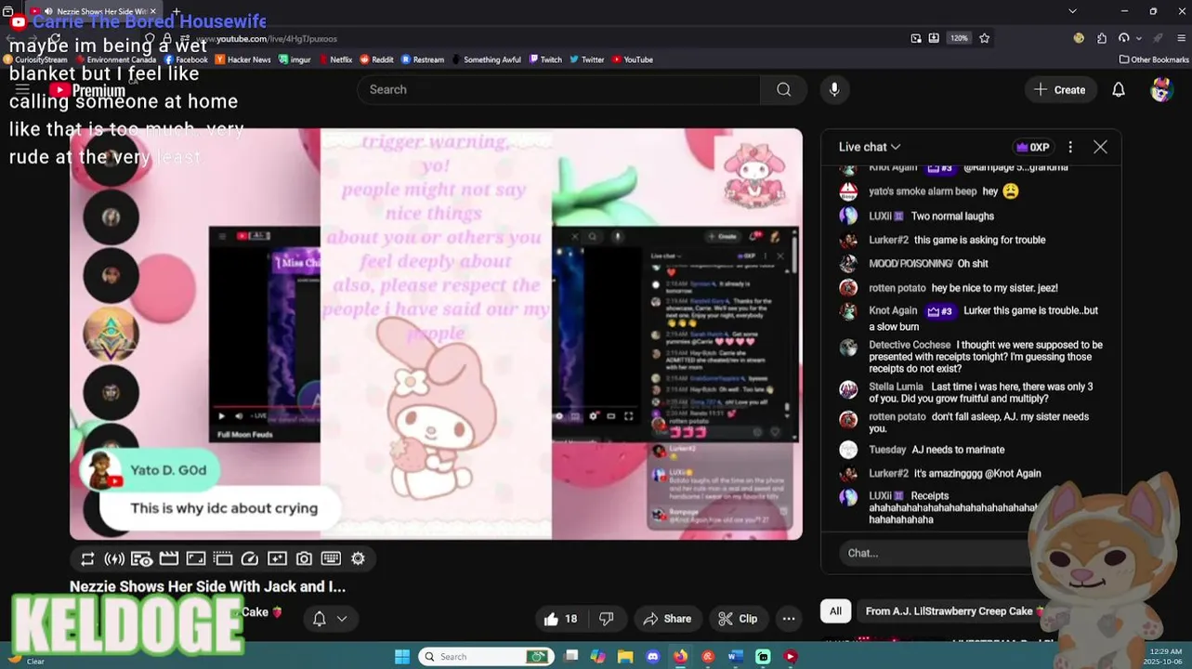Open live chat options three-dot menu
1192x669 pixels.
(x=1070, y=147)
